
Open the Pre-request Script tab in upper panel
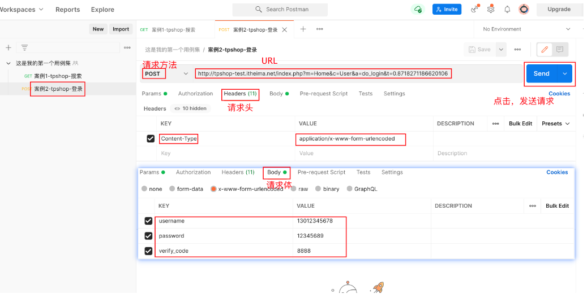click(324, 94)
